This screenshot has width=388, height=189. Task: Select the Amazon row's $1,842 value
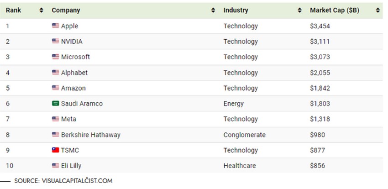pos(320,88)
